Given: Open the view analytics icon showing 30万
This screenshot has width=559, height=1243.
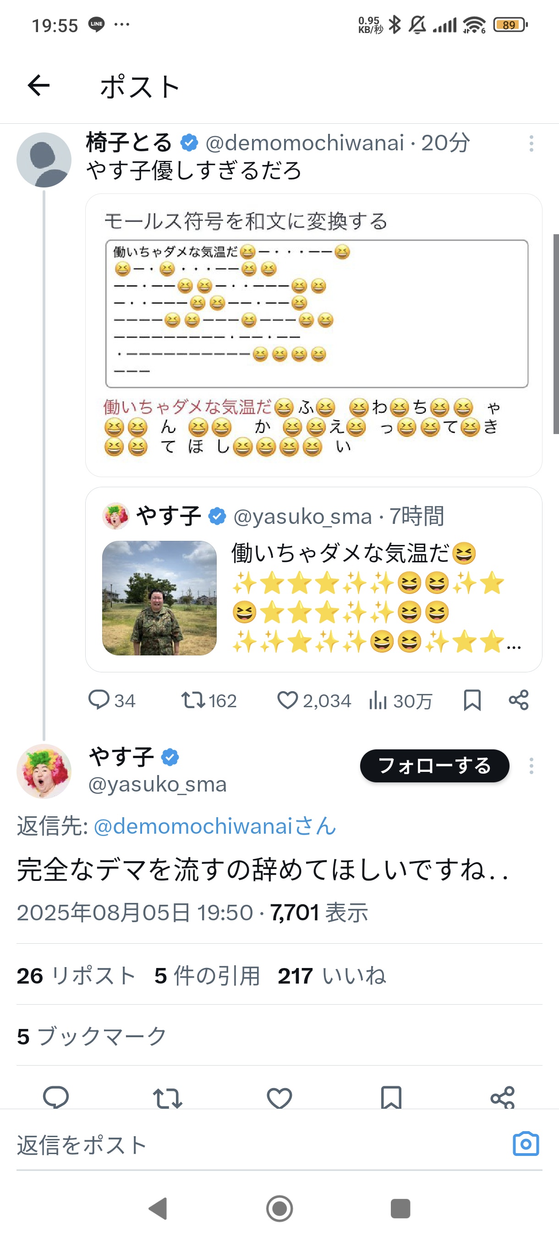Looking at the screenshot, I should coord(400,700).
